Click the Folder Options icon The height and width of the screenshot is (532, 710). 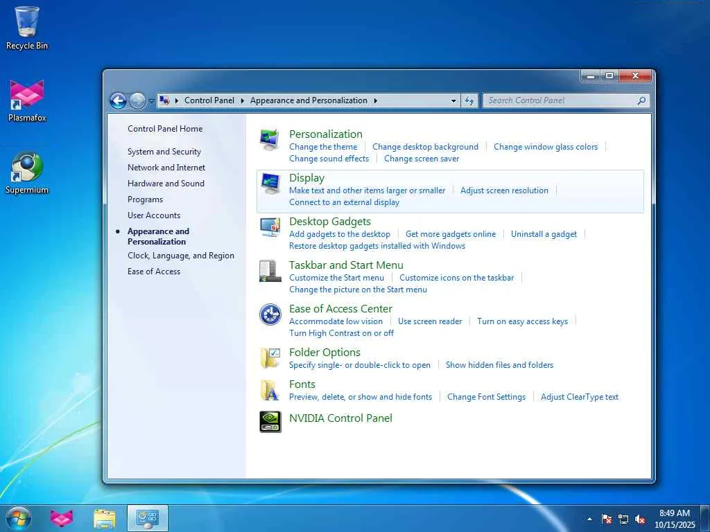point(270,357)
